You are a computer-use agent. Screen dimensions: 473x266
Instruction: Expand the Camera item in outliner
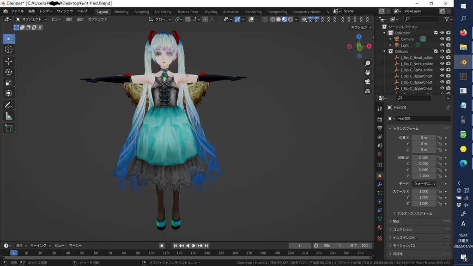(x=390, y=39)
